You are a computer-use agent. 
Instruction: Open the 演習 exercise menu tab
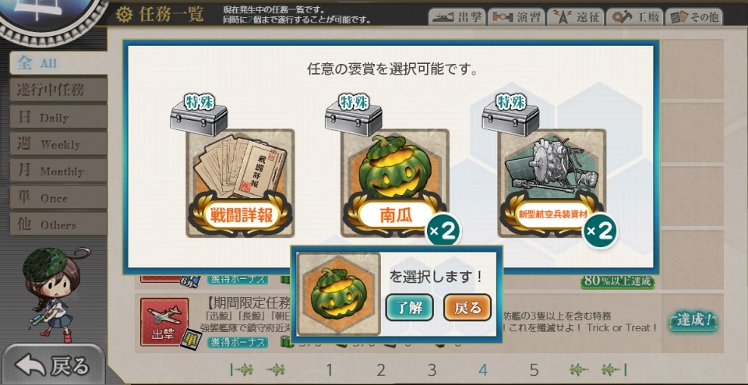(x=516, y=17)
